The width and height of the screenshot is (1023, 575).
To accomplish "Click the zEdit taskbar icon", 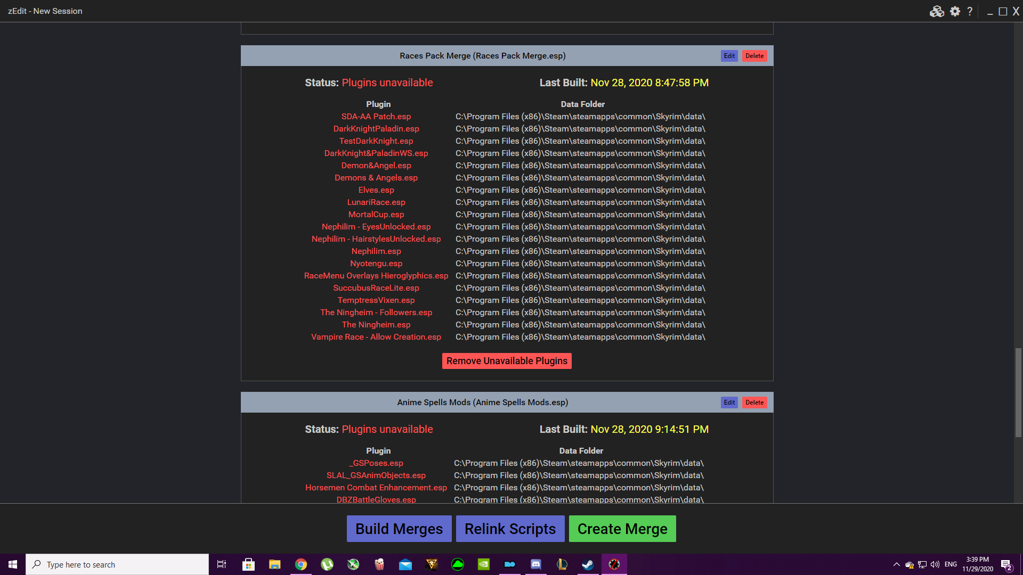I will 614,564.
